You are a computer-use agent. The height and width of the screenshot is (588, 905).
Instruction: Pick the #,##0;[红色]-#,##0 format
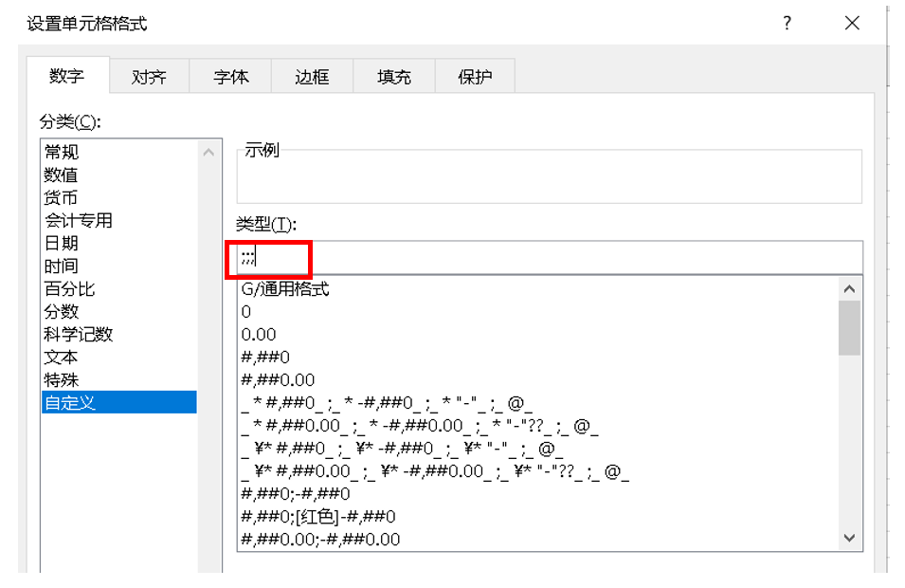(x=538, y=516)
